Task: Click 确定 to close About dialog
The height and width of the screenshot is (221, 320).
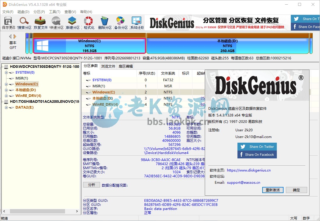Action: [x=296, y=190]
